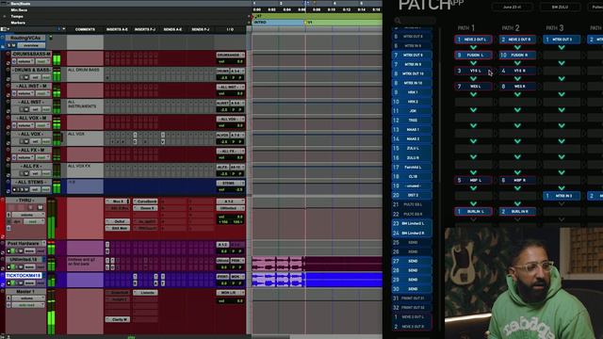Toggle mute on THRU track
Viewport: 603px width, 339px height.
(x=40, y=207)
